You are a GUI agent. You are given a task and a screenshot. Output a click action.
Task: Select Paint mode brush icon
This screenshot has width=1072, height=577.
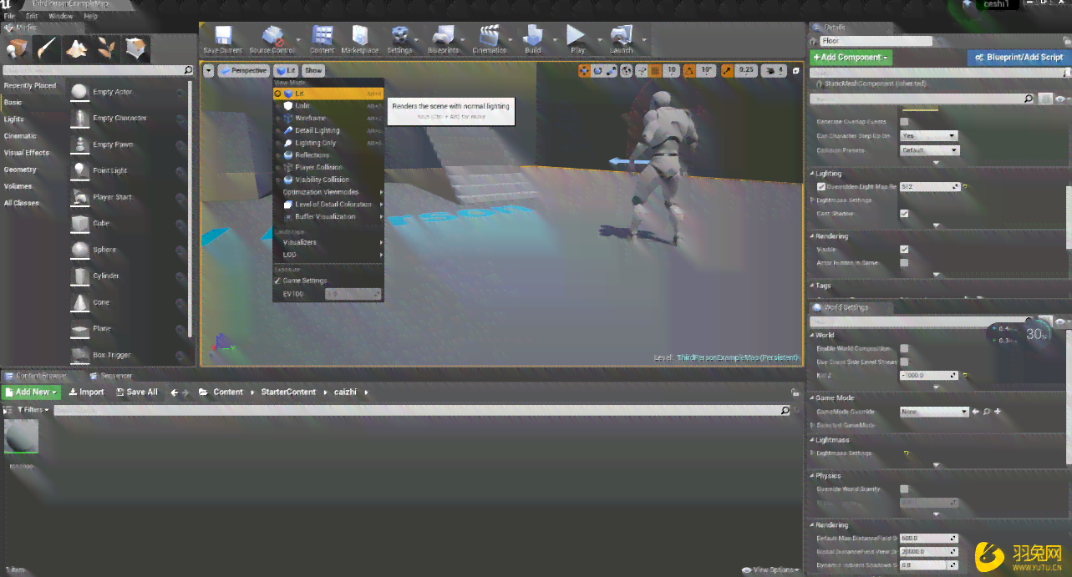(47, 48)
